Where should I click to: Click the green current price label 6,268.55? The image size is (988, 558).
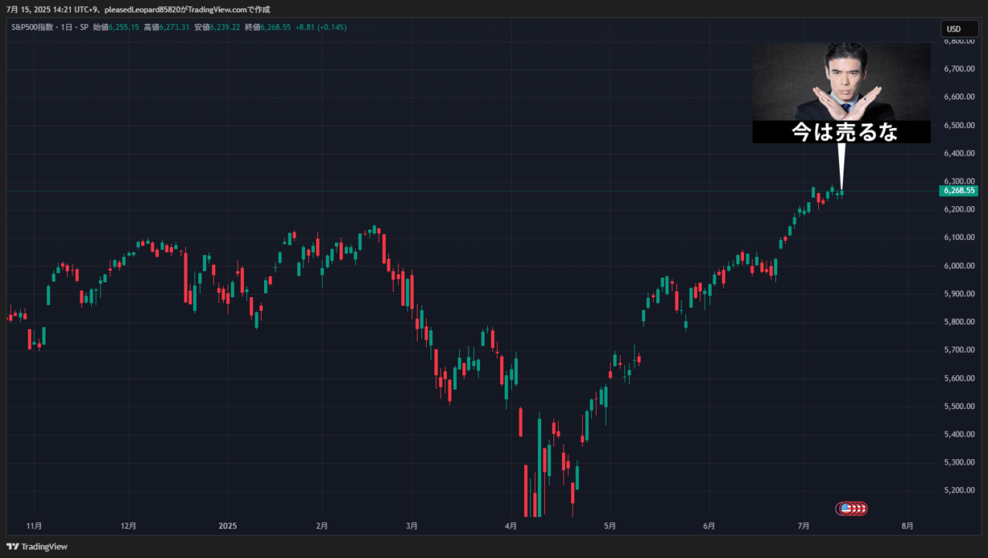pyautogui.click(x=959, y=190)
